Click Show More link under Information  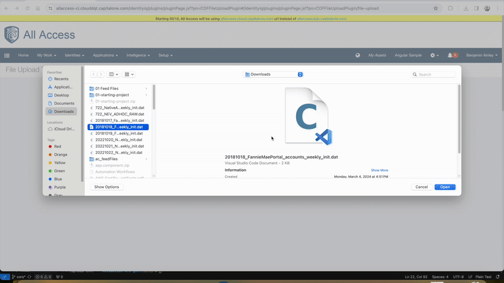click(x=379, y=170)
